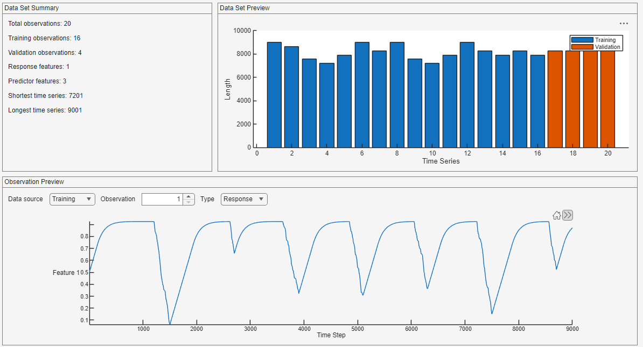Viewport: 643px width, 347px height.
Task: Click the orange Validation color swatch in legend
Action: tap(582, 47)
